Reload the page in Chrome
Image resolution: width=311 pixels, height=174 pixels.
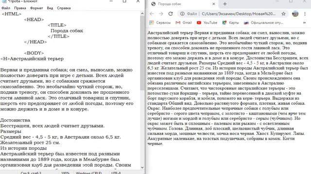click(x=171, y=14)
